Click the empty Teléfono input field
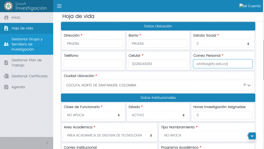 click(93, 64)
